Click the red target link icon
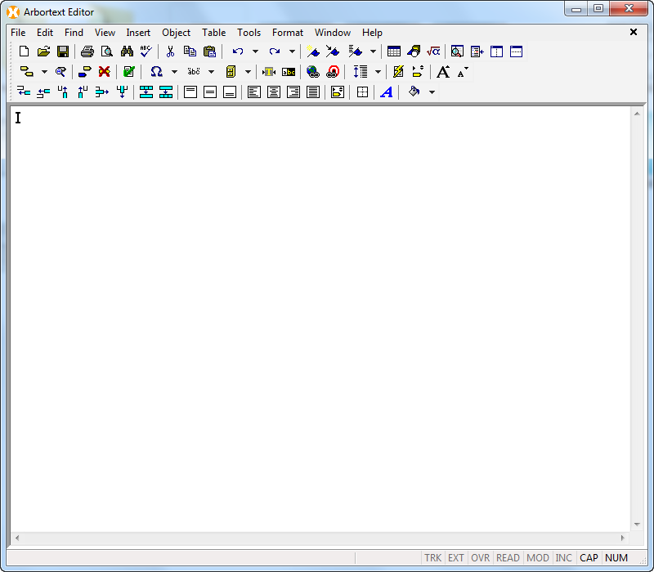Image resolution: width=654 pixels, height=572 pixels. (333, 72)
